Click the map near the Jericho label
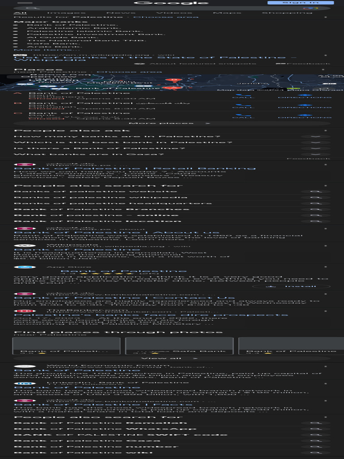Screen dimensions: 344x459 [252, 83]
